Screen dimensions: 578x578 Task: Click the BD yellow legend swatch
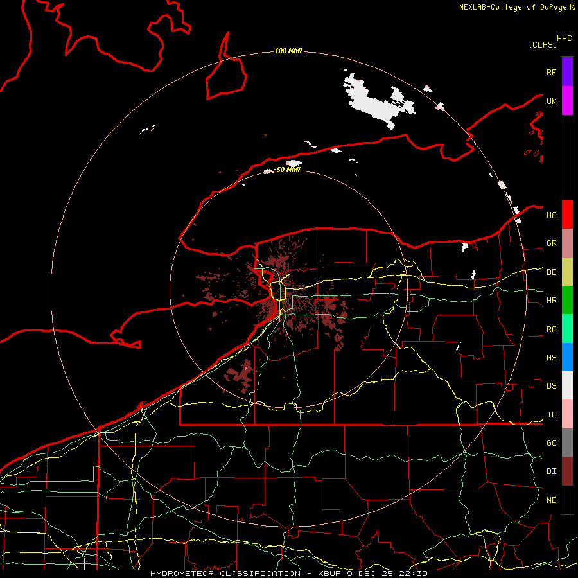pos(567,272)
